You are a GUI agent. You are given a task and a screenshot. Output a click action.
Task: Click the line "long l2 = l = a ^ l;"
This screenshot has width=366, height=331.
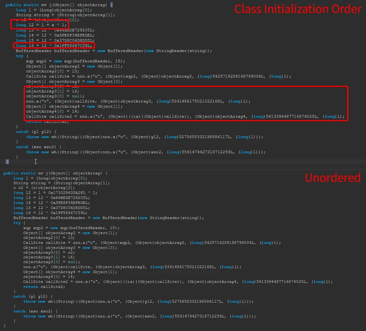[x=41, y=25]
